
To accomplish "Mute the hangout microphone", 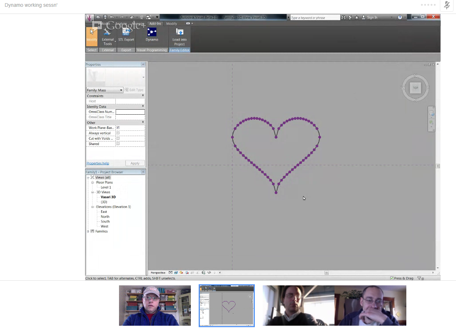I will point(447,5).
